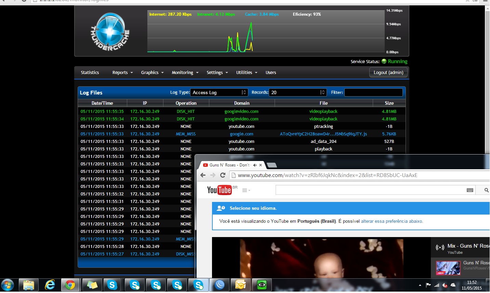Go back in the YouTube browser window
Viewport: 490px width, 293px height.
tap(203, 175)
